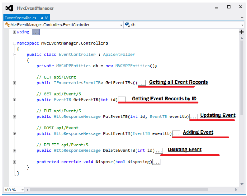Expand the GetEventTB(int id) method
247x196 pixels.
coord(14,100)
